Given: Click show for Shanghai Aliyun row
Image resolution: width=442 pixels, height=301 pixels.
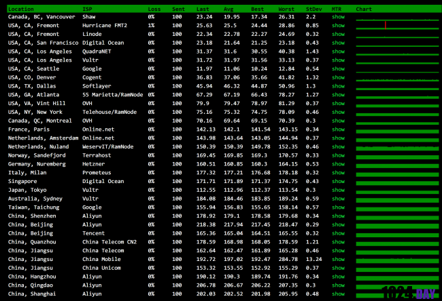Looking at the screenshot, I should coord(338,294).
